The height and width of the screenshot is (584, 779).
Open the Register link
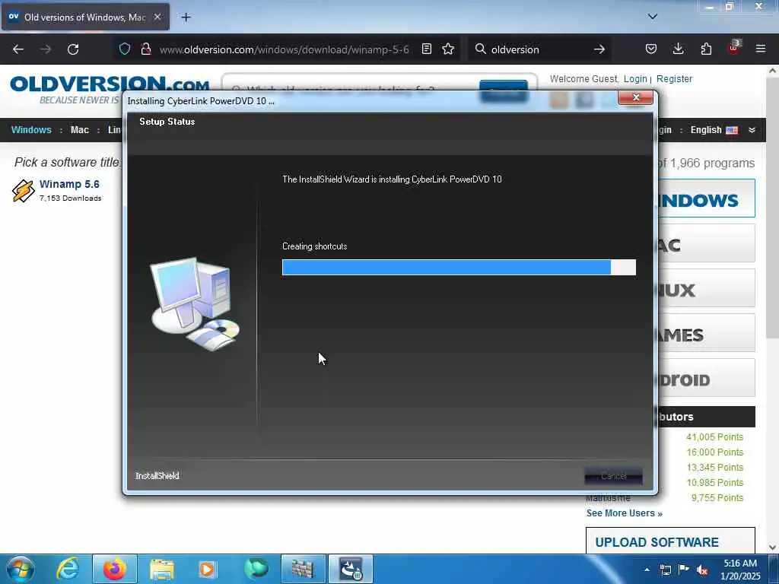[x=674, y=79]
